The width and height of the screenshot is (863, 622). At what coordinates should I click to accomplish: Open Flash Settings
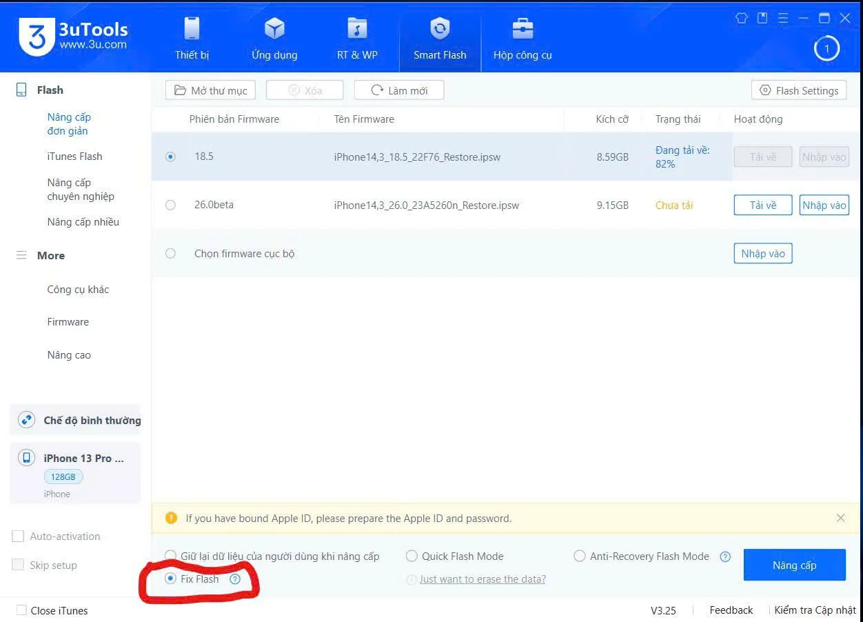799,90
